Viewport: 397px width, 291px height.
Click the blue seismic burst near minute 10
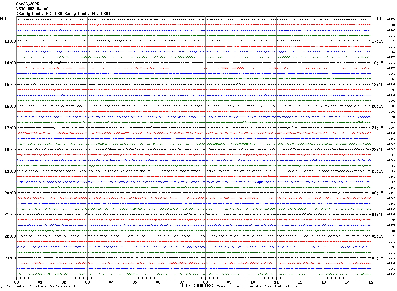260,182
